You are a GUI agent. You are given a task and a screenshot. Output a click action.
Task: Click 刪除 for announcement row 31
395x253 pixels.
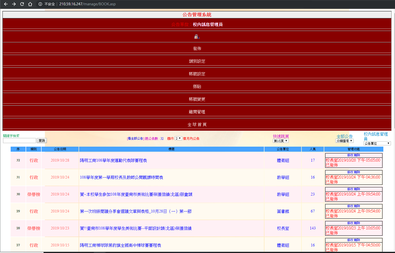point(357,172)
